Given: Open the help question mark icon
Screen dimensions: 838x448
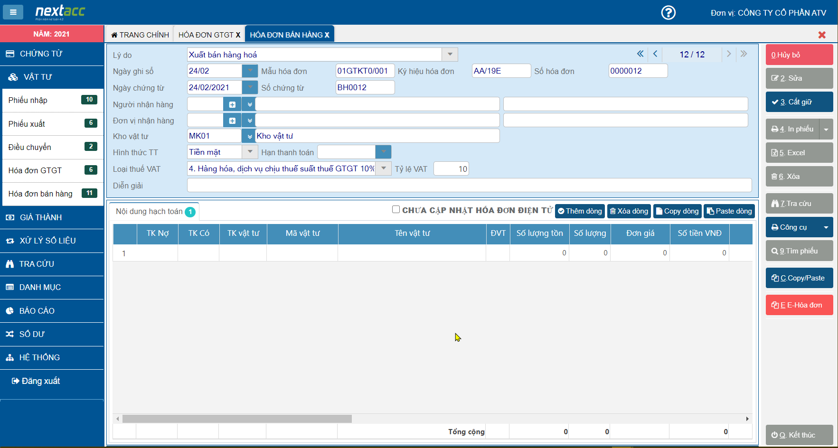Looking at the screenshot, I should (668, 12).
